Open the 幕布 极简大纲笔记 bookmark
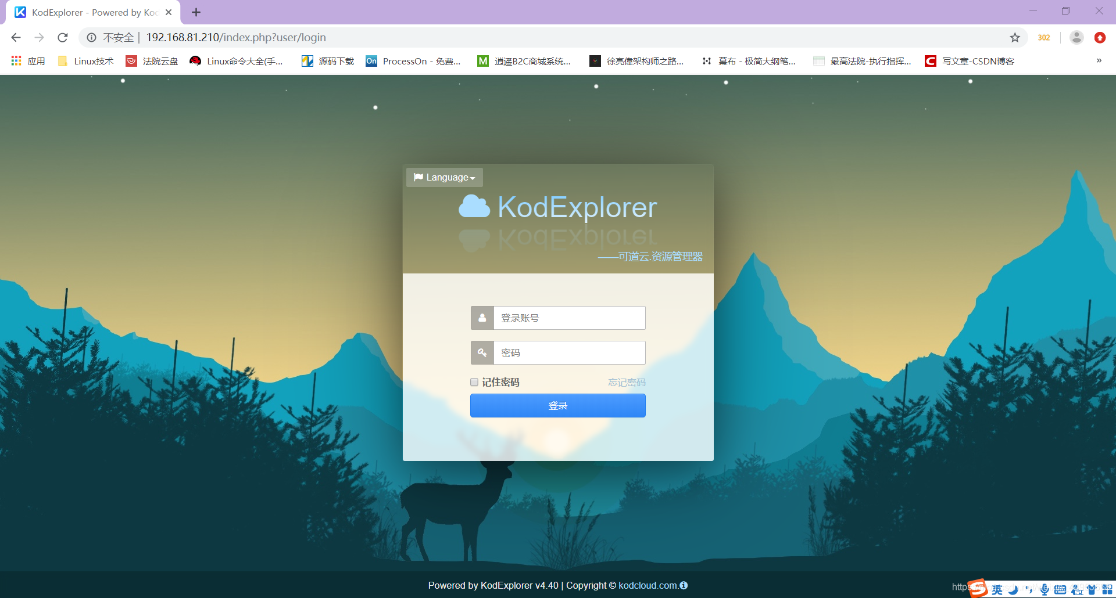 click(x=749, y=61)
